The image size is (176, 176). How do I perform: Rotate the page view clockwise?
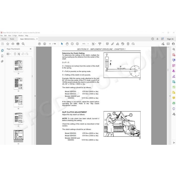click(x=133, y=44)
